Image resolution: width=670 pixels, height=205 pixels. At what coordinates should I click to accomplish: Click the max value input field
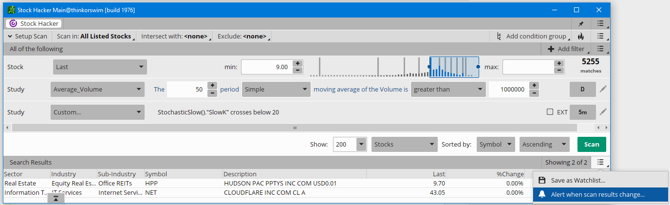click(x=528, y=67)
